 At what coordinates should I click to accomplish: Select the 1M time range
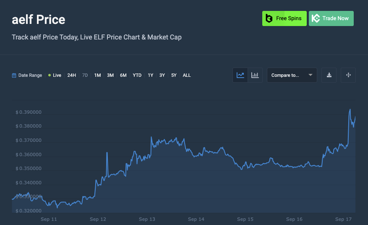click(x=97, y=76)
